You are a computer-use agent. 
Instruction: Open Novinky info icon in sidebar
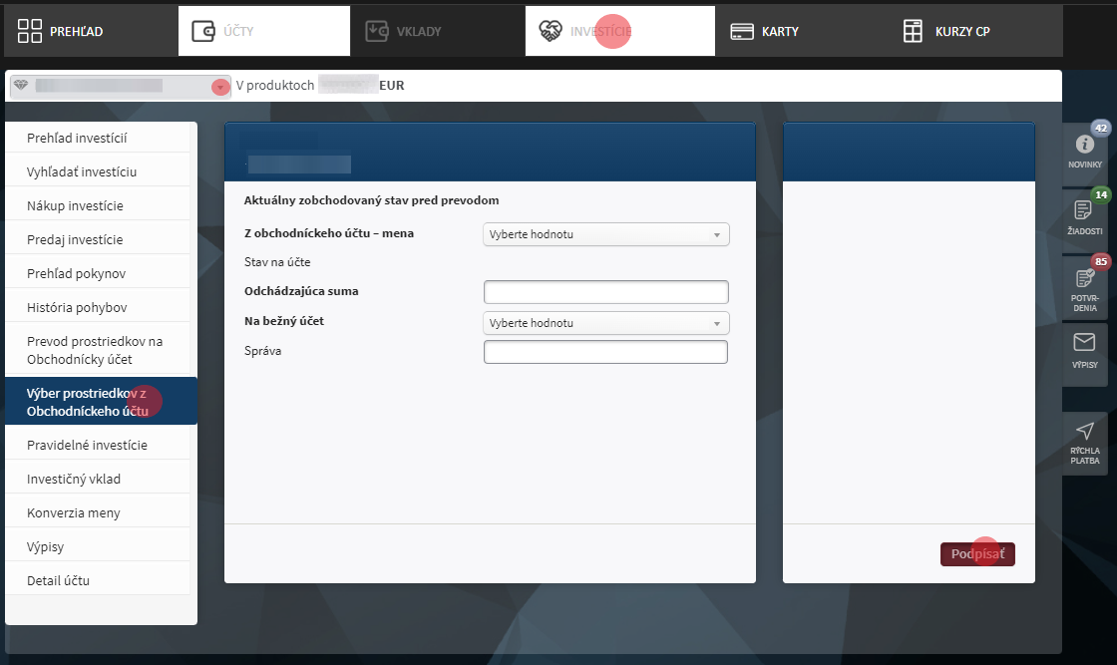(1085, 144)
